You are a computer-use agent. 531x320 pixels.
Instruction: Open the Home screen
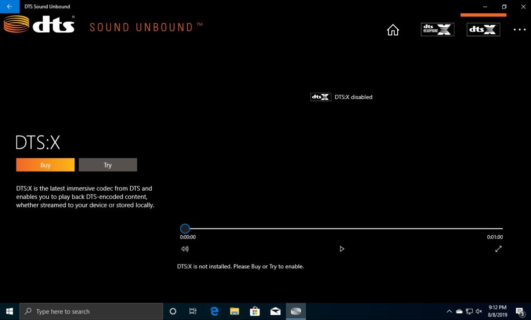point(393,30)
